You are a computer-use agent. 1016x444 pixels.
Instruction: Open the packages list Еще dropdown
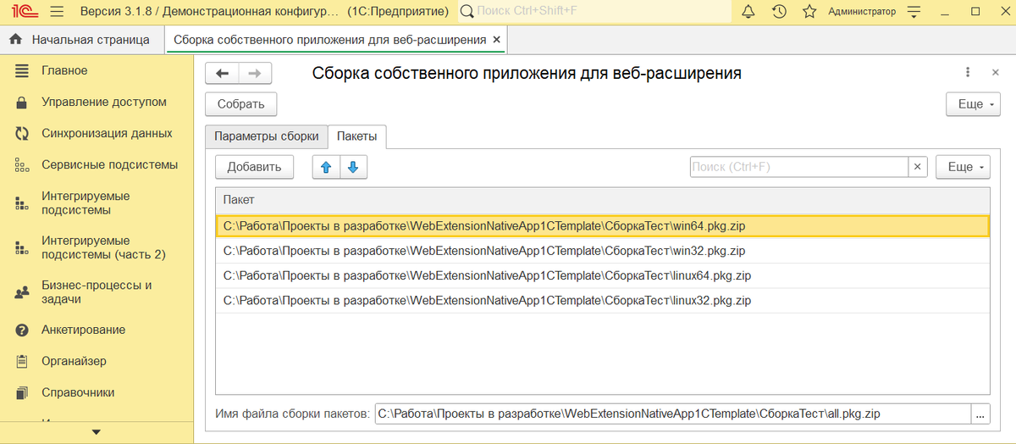[x=963, y=167]
